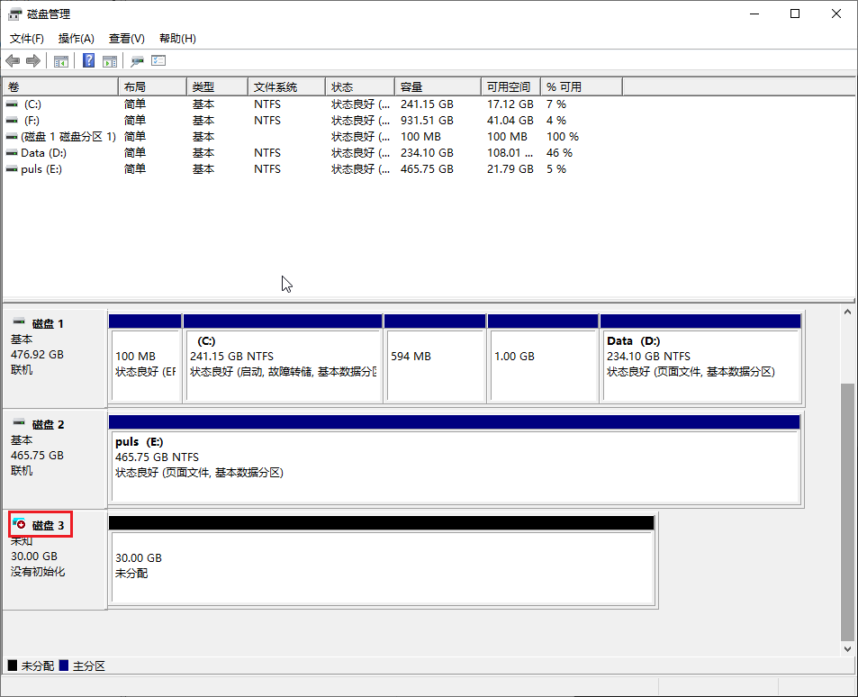
Task: Click the checklist settings toolbar icon
Action: [158, 61]
